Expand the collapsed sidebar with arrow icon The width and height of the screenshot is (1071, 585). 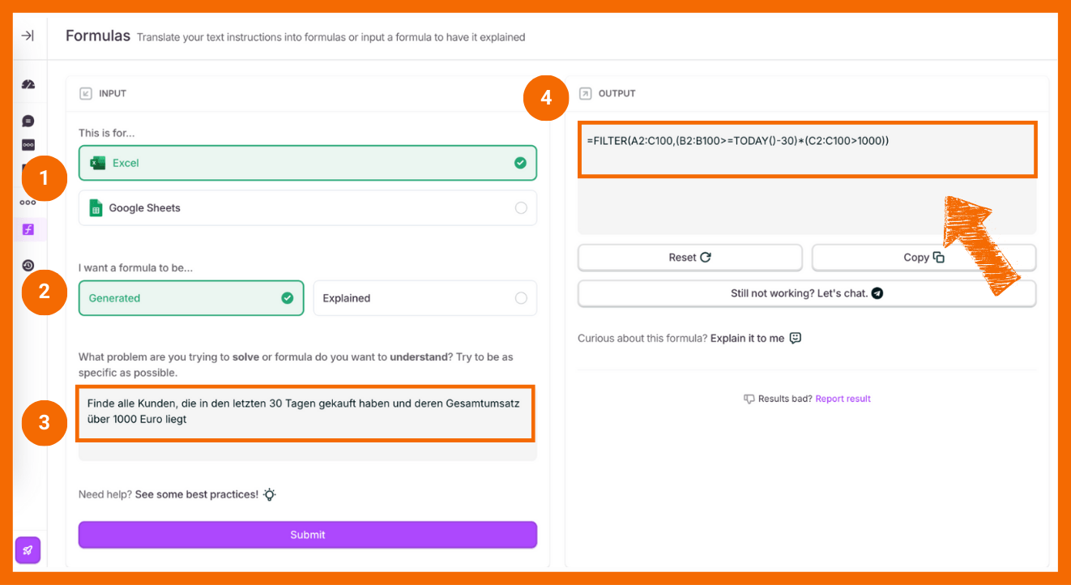28,36
